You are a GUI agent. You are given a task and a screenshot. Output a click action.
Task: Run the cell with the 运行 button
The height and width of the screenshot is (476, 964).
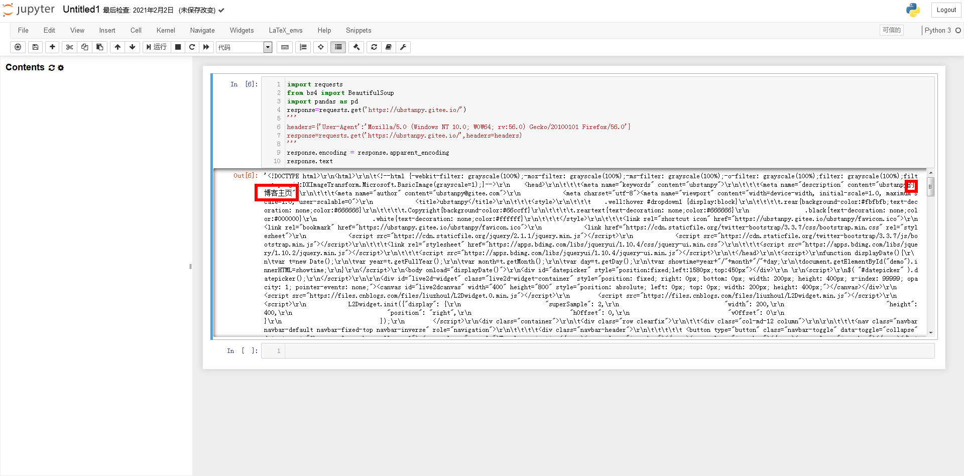point(157,47)
